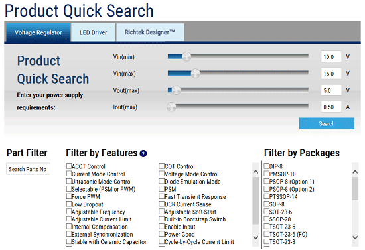The image size is (365, 250).
Task: Tick Voltage Mode Control checkbox
Action: (x=161, y=174)
